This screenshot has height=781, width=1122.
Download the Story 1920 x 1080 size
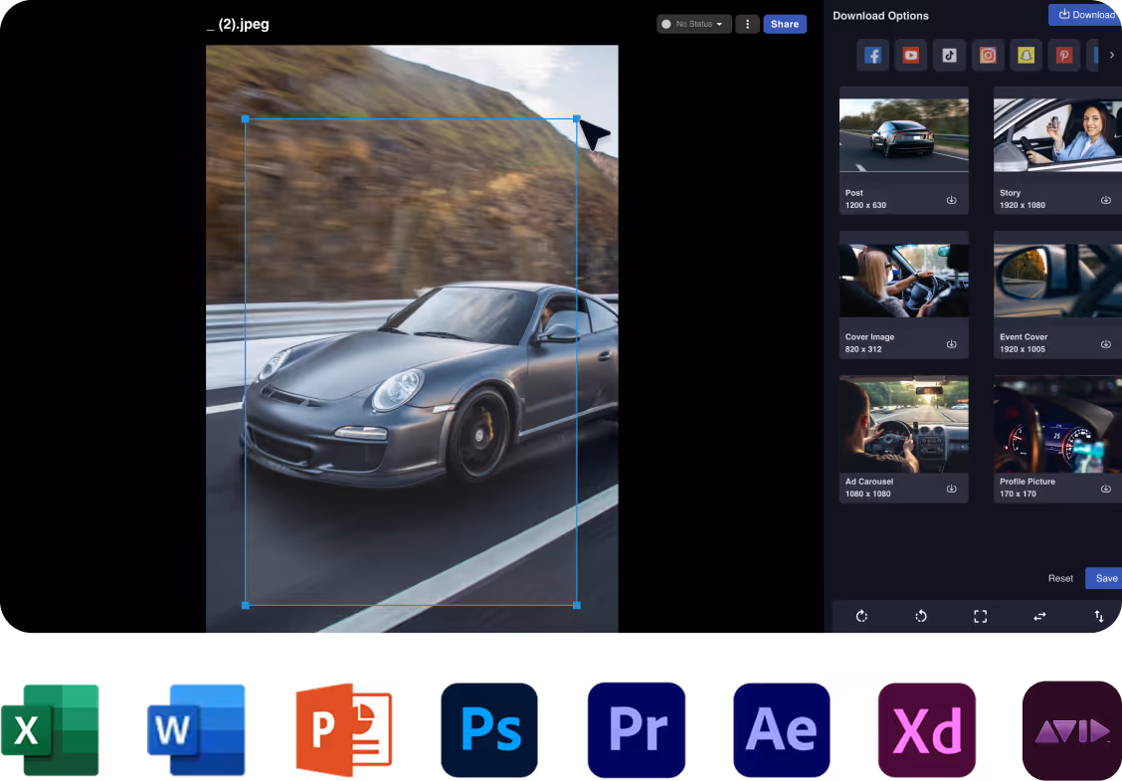pyautogui.click(x=1105, y=200)
